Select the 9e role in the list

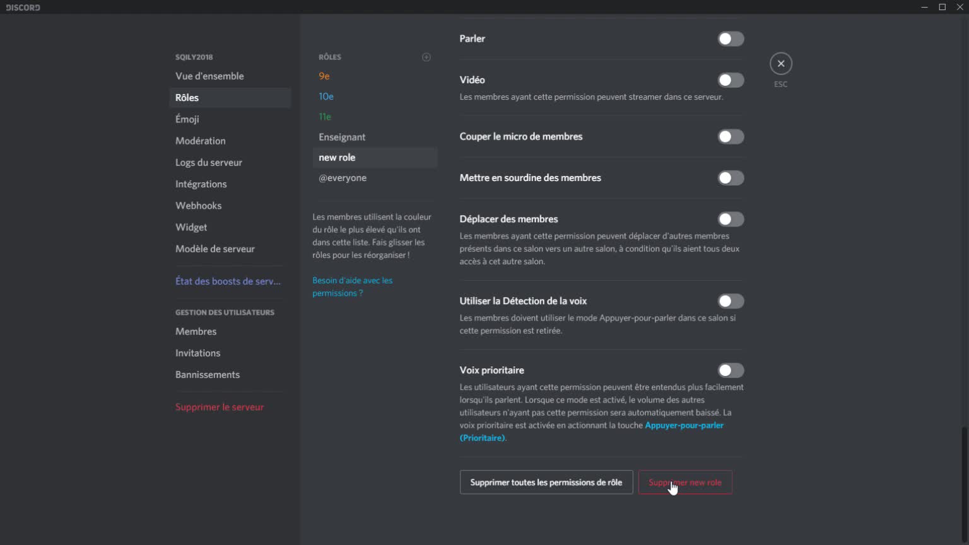click(324, 76)
